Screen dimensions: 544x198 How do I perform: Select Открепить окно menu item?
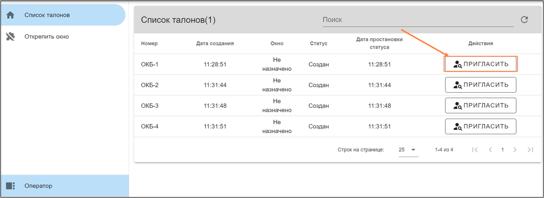46,36
